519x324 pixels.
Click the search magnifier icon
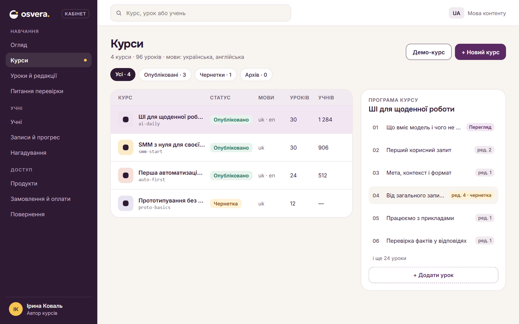(119, 13)
